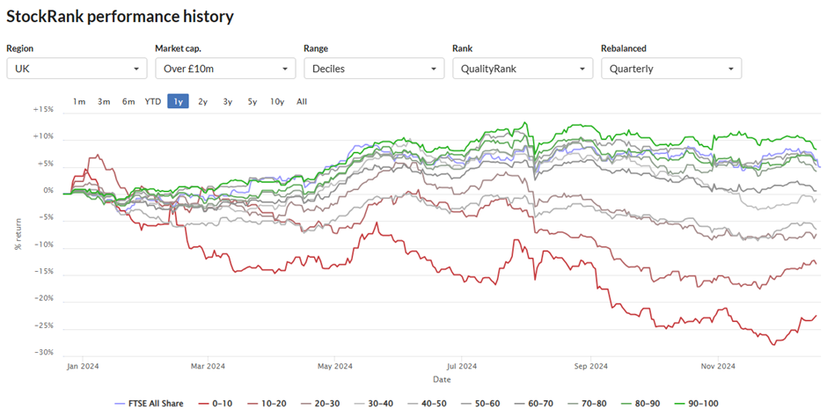The width and height of the screenshot is (827, 417).
Task: Switch chart to 5y range
Action: click(252, 101)
